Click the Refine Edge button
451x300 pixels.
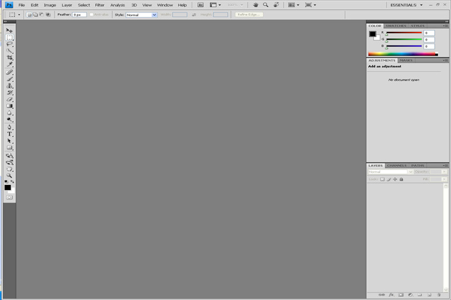(x=249, y=14)
